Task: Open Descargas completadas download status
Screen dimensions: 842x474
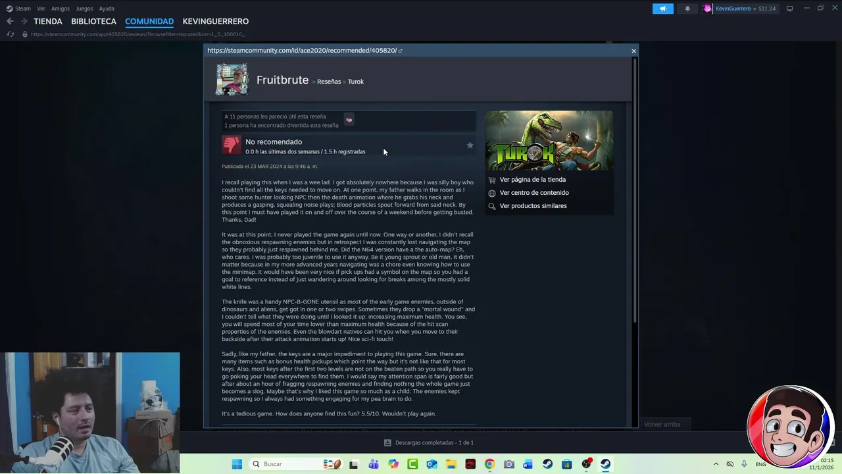Action: pyautogui.click(x=429, y=443)
